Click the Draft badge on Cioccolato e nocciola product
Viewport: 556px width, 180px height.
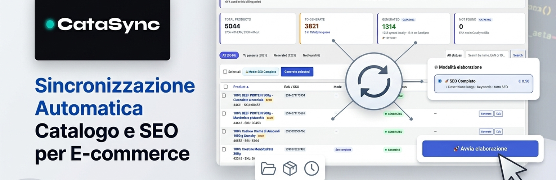[x=269, y=100]
